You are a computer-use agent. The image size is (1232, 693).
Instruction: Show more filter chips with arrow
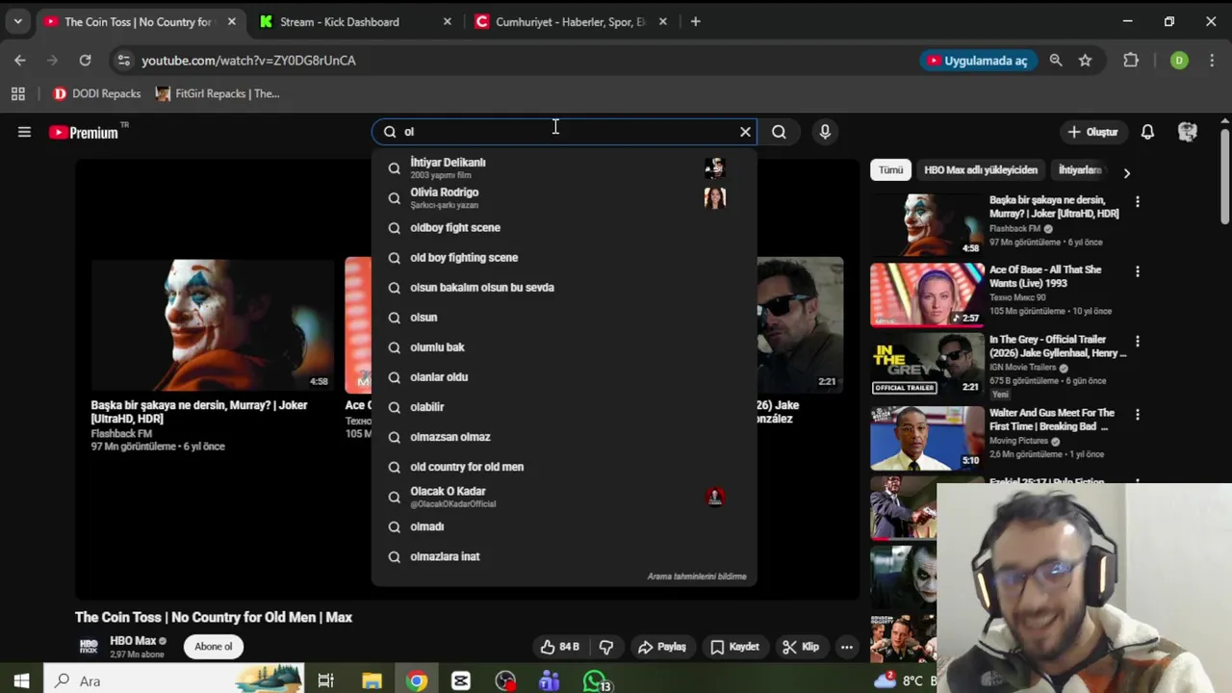pos(1126,172)
